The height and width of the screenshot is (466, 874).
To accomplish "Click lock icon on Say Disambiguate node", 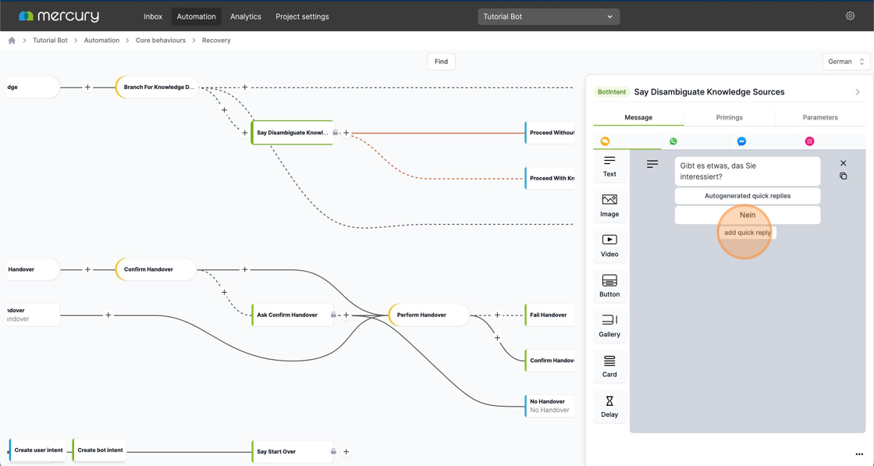I will click(x=335, y=133).
